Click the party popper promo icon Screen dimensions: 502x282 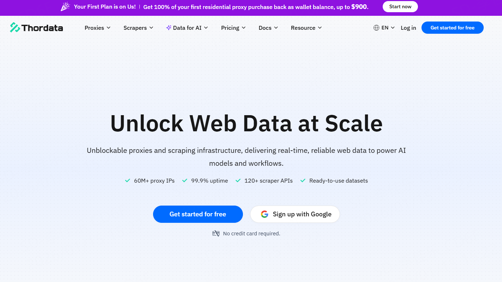point(65,7)
